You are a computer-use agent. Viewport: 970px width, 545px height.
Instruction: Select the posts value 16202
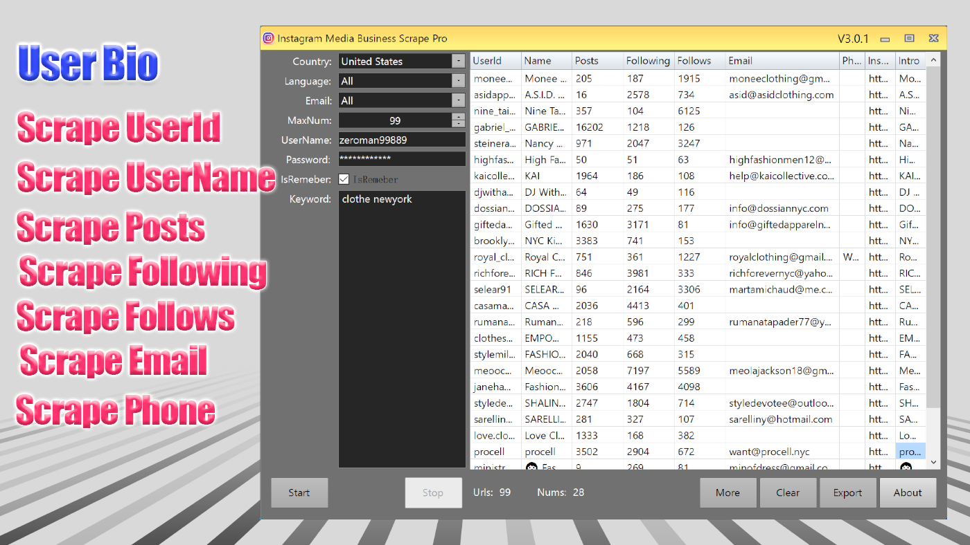(598, 127)
